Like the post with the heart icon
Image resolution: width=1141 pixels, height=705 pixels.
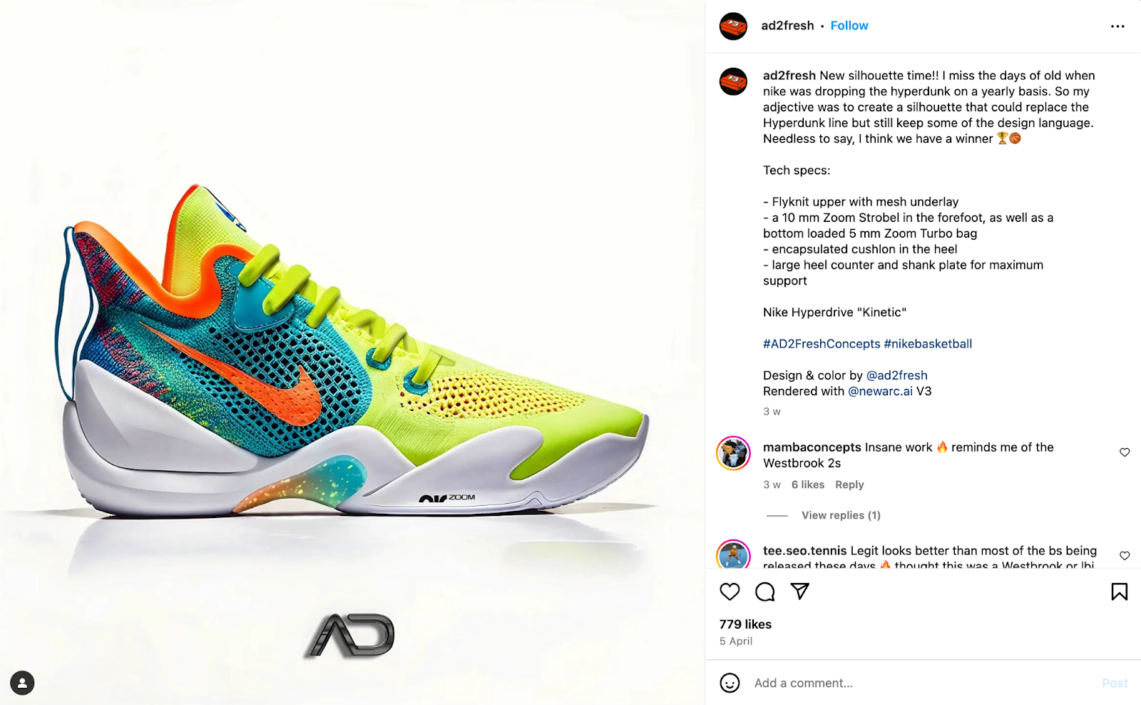(730, 592)
